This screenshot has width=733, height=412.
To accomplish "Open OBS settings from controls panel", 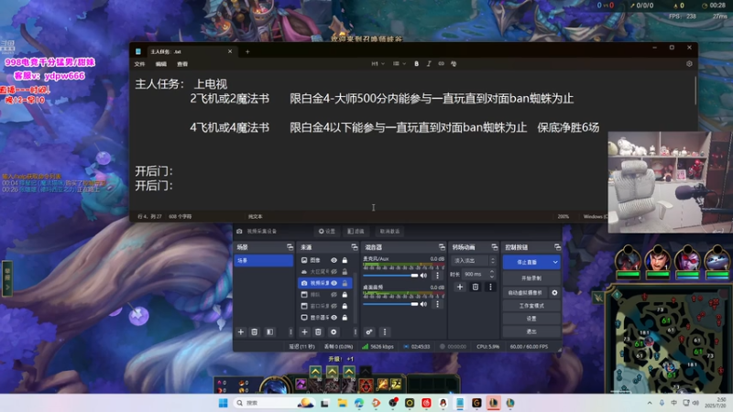I will 531,319.
